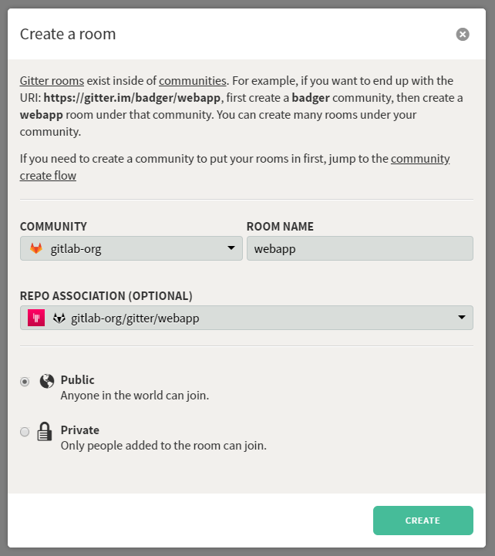Image resolution: width=495 pixels, height=556 pixels.
Task: Click into the Room Name input field
Action: 360,248
